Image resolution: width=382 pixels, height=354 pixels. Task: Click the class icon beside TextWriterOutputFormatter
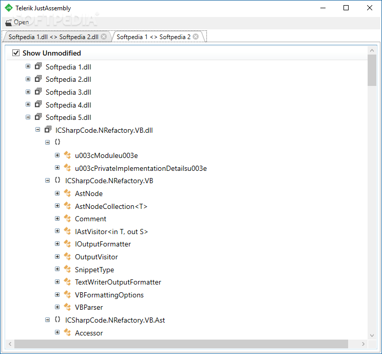[67, 282]
